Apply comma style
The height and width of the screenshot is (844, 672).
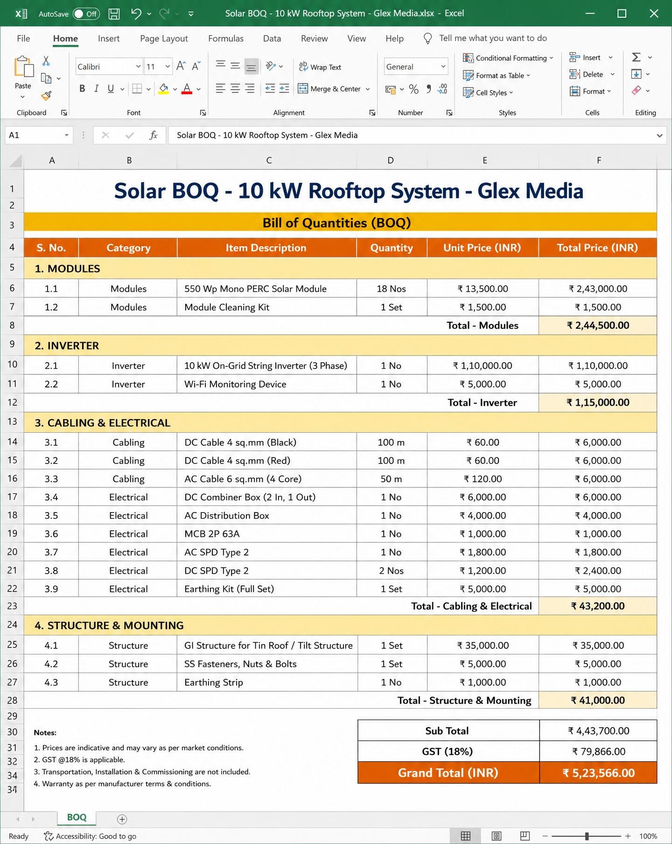pyautogui.click(x=428, y=89)
